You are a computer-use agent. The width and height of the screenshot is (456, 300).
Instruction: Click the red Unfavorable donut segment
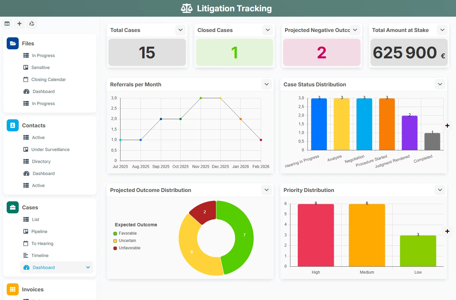tap(205, 212)
